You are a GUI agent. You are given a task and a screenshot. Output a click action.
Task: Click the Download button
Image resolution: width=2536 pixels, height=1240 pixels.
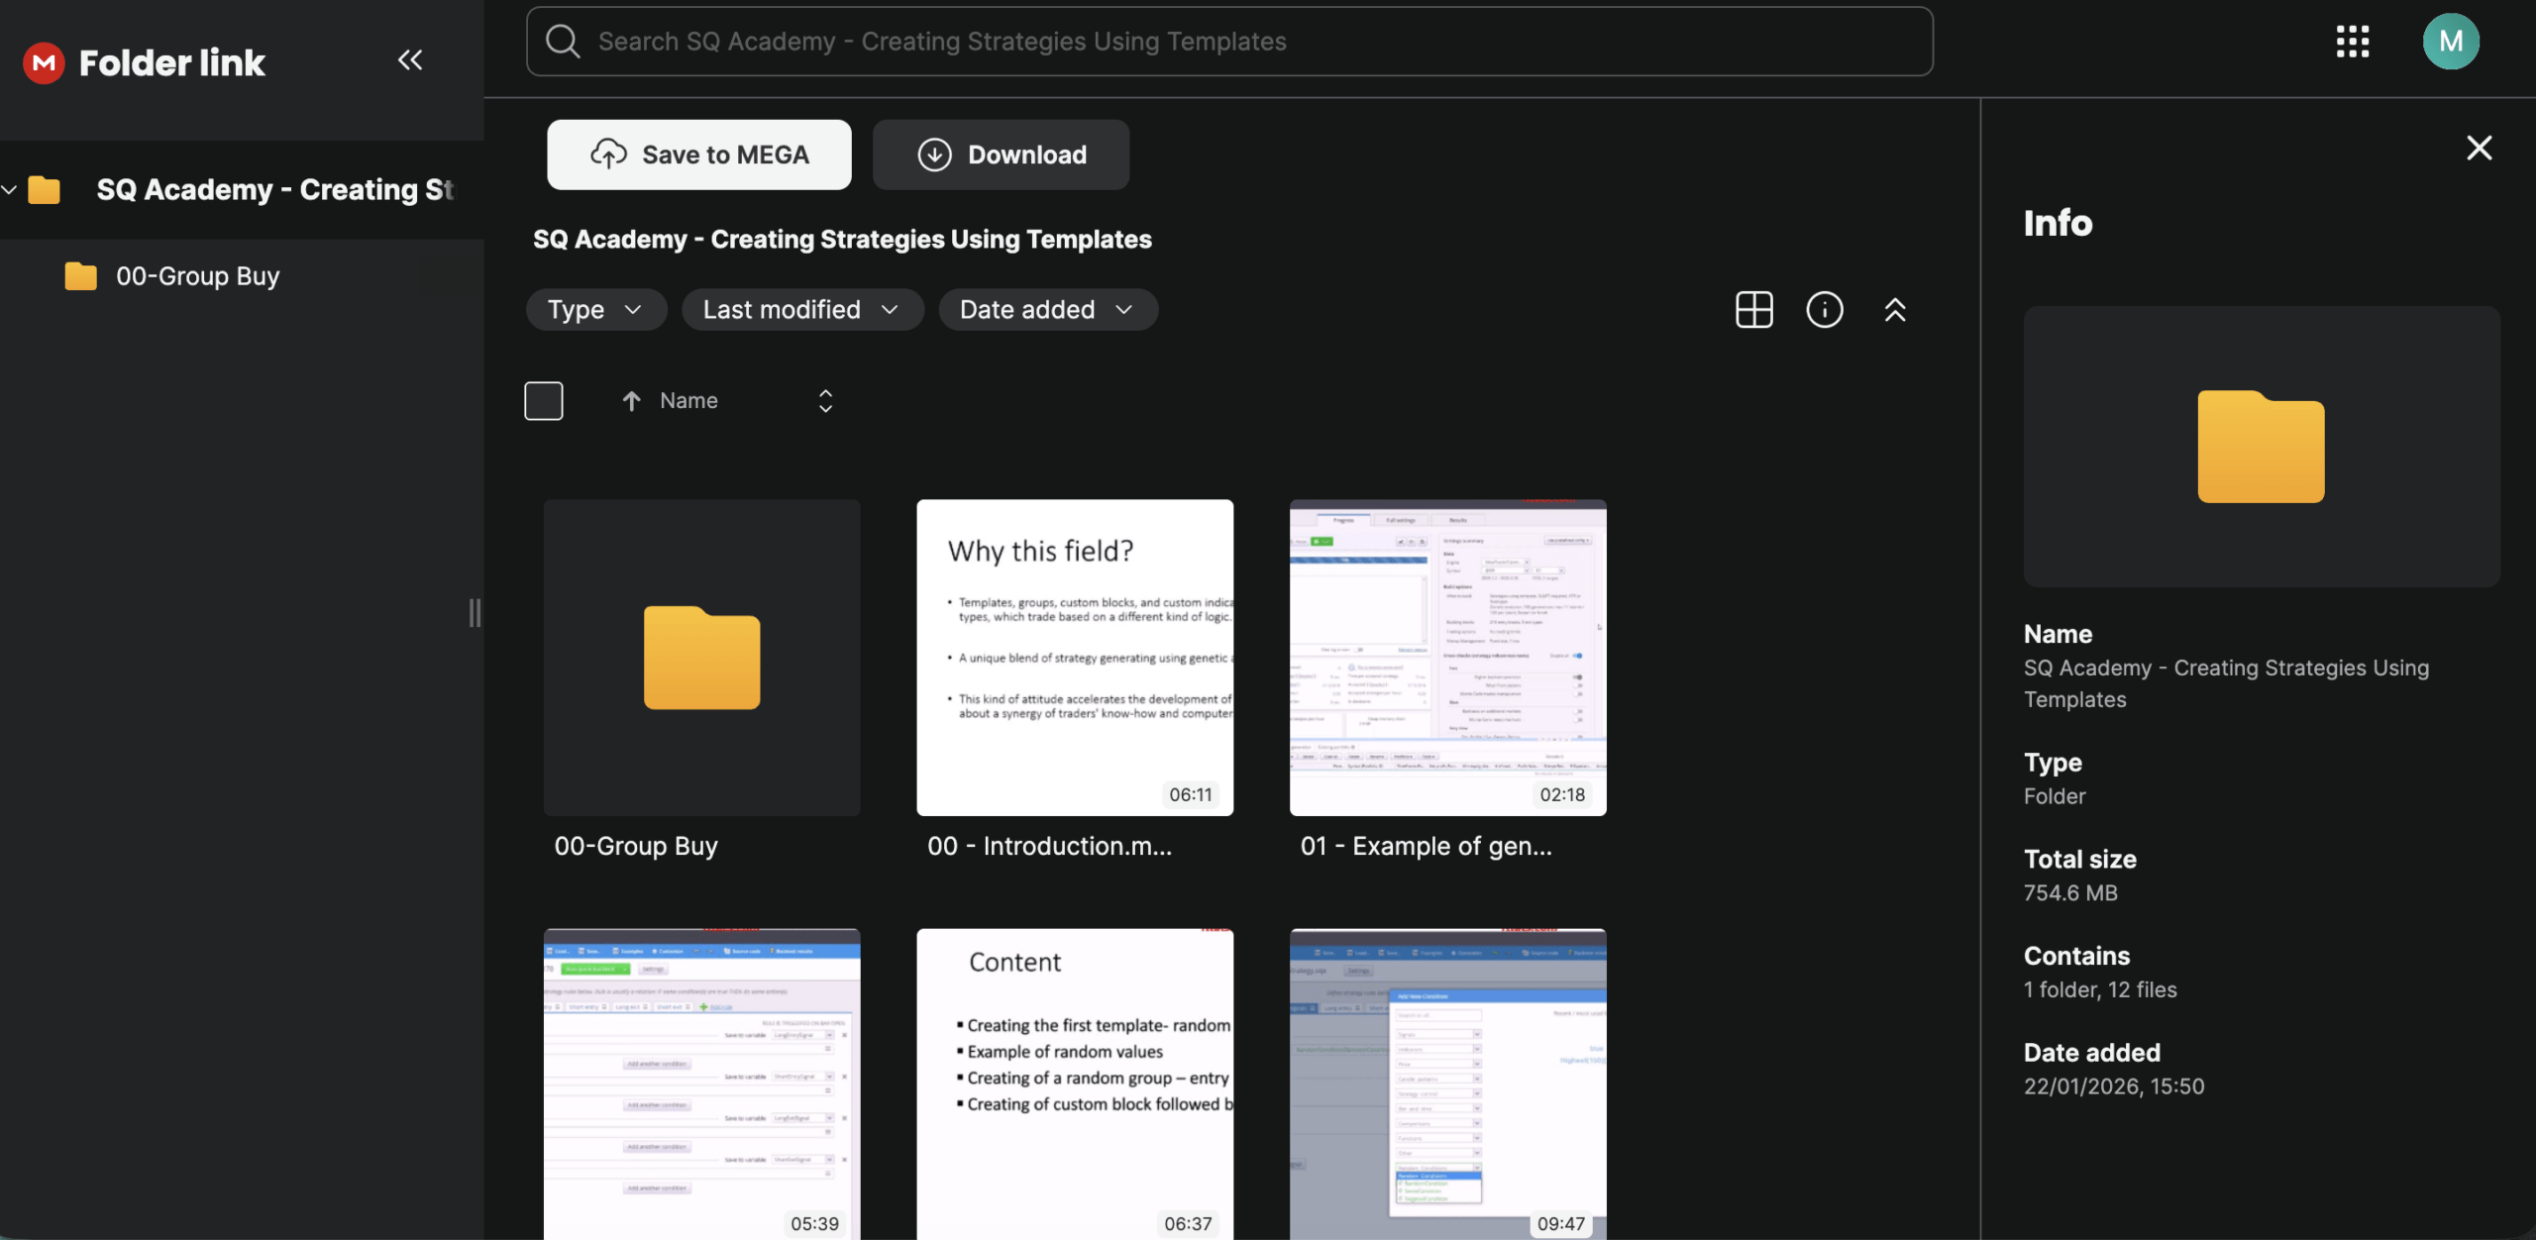tap(1001, 155)
